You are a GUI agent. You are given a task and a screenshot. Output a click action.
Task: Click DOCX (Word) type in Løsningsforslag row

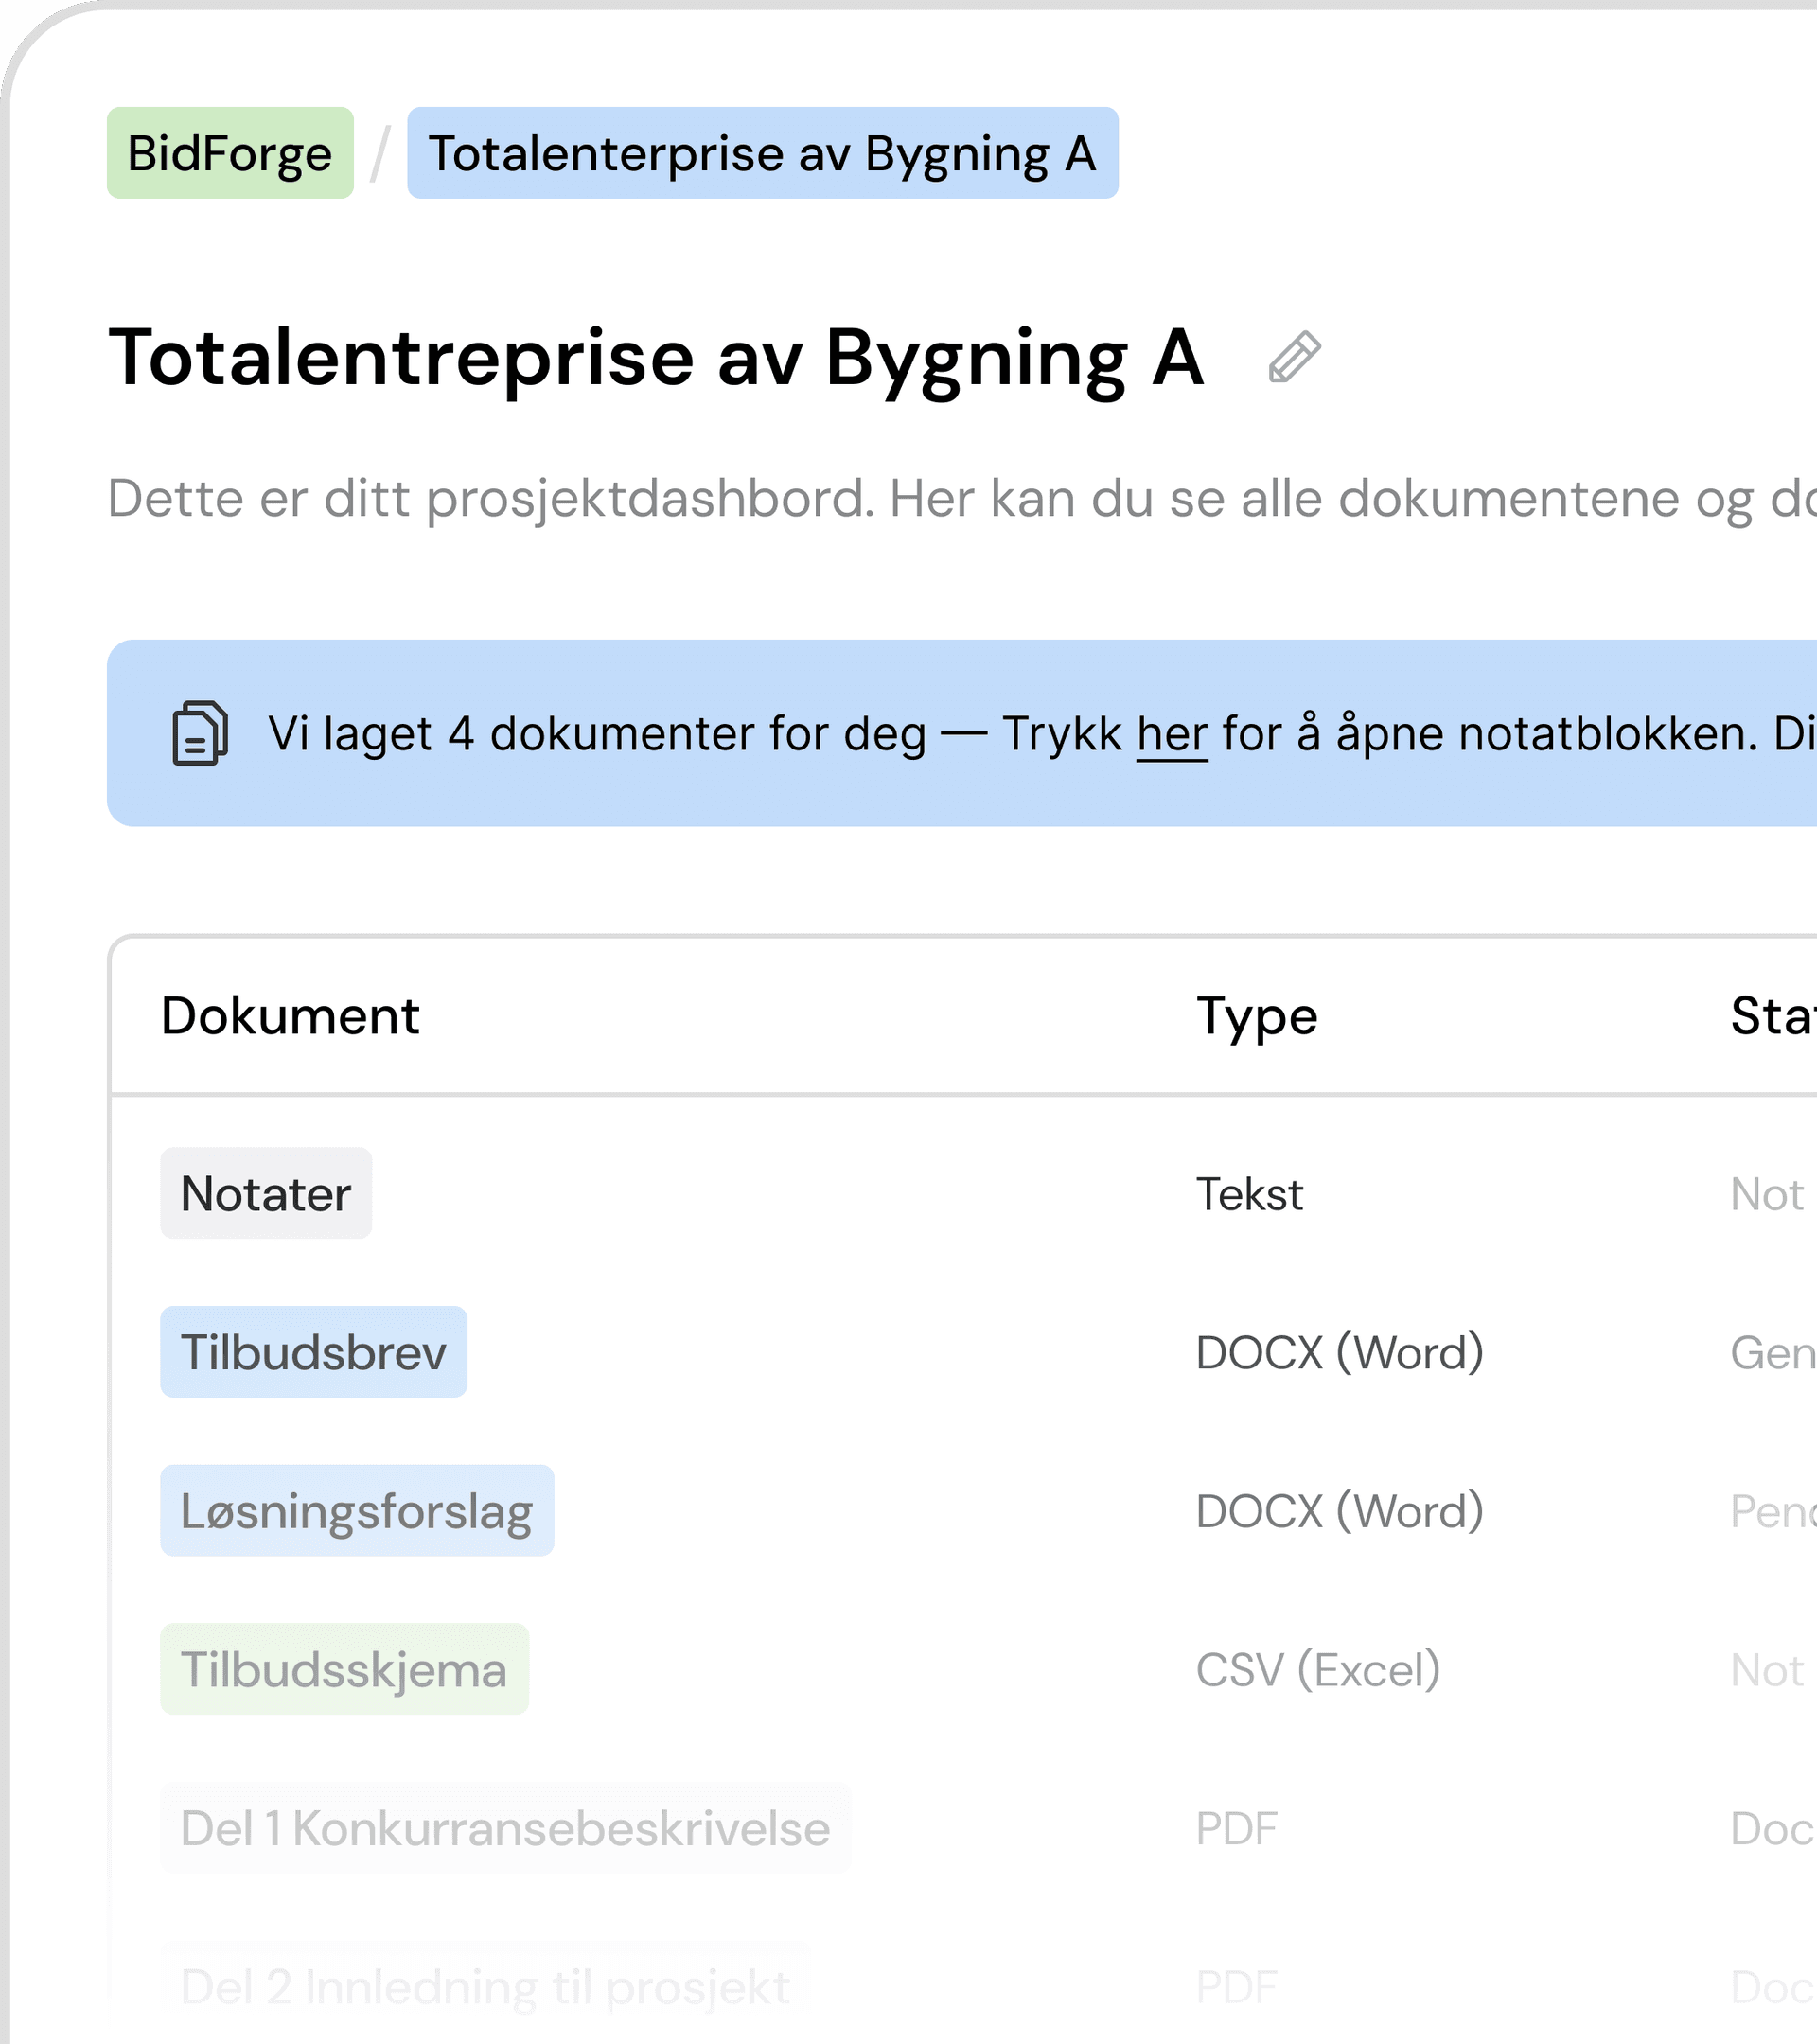pos(1339,1510)
